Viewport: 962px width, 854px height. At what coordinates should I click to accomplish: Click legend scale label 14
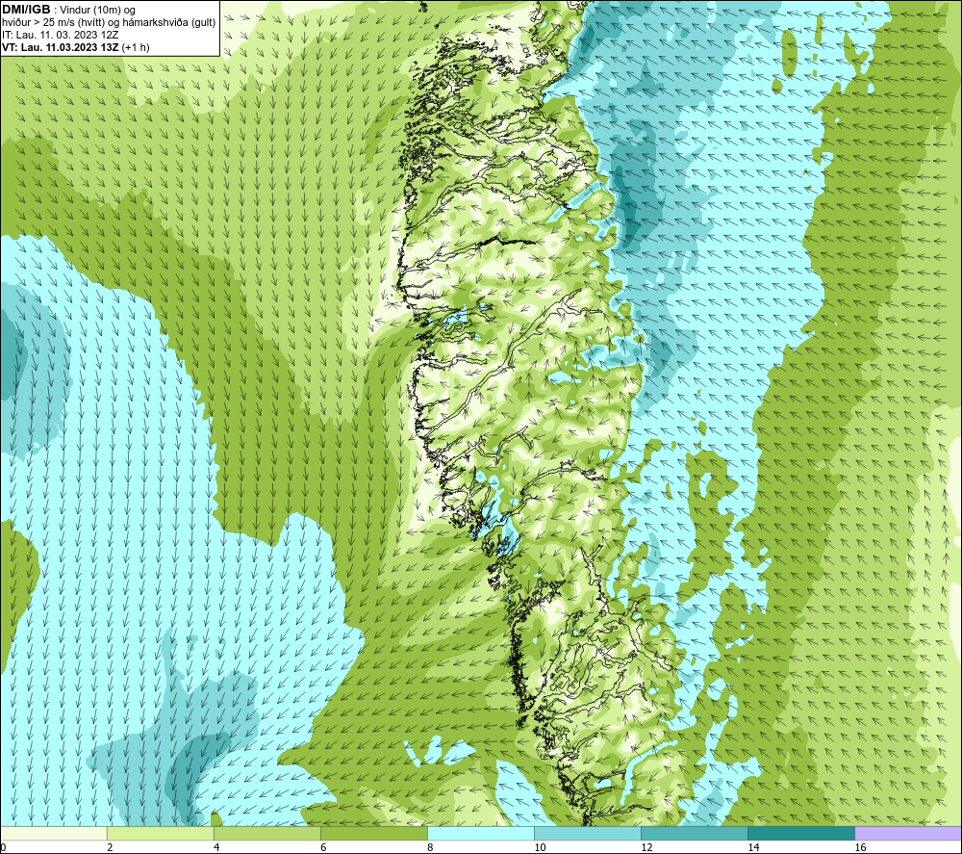click(753, 847)
